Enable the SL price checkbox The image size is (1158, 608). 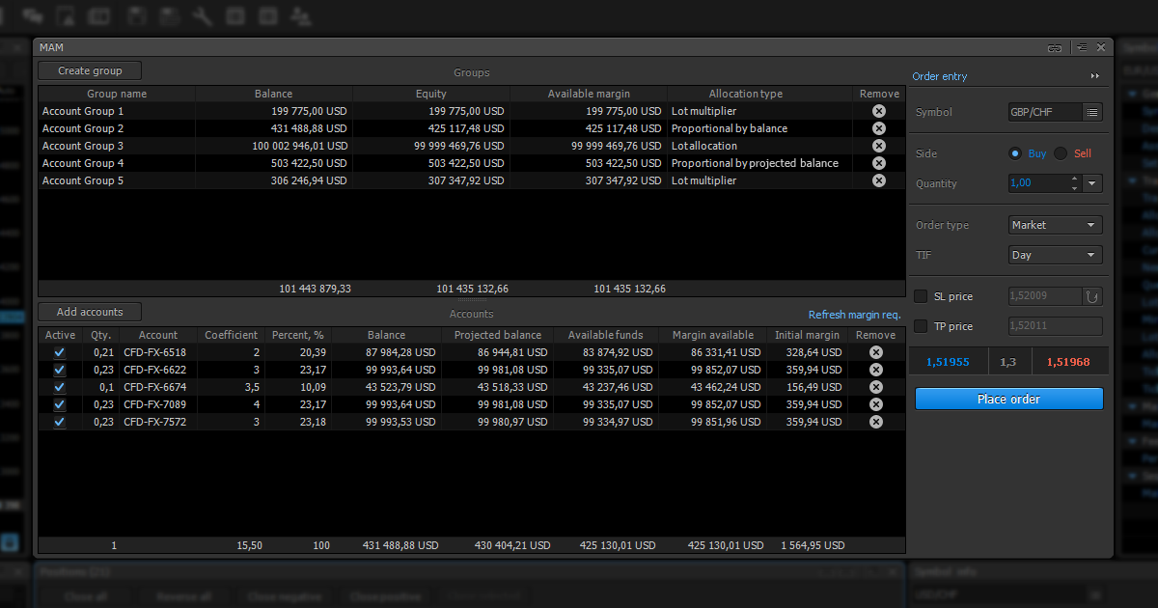click(x=921, y=296)
